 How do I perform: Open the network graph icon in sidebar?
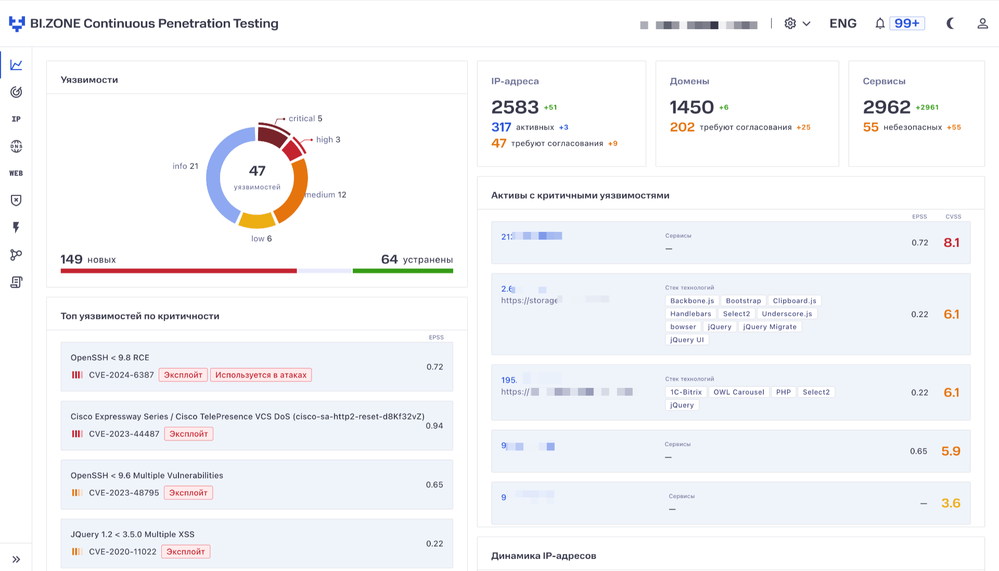point(16,255)
